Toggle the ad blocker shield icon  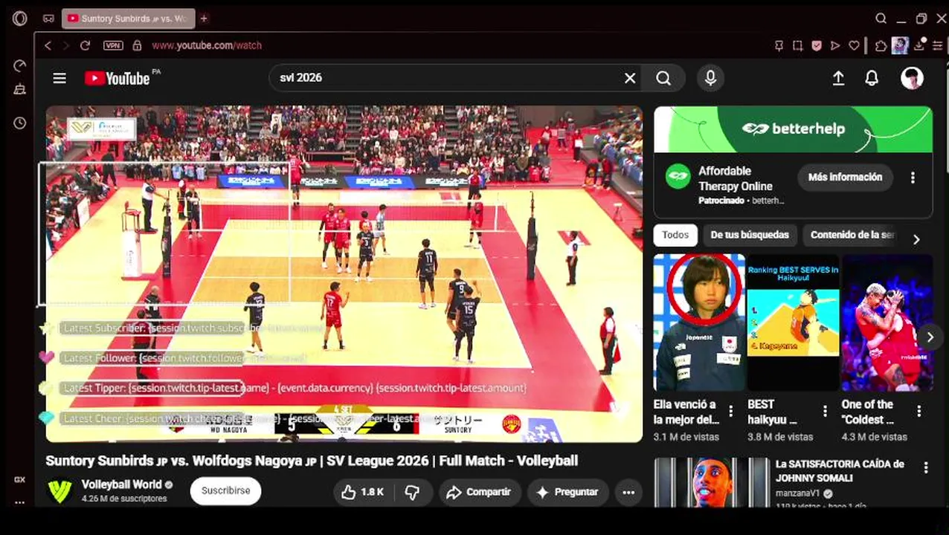coord(817,45)
